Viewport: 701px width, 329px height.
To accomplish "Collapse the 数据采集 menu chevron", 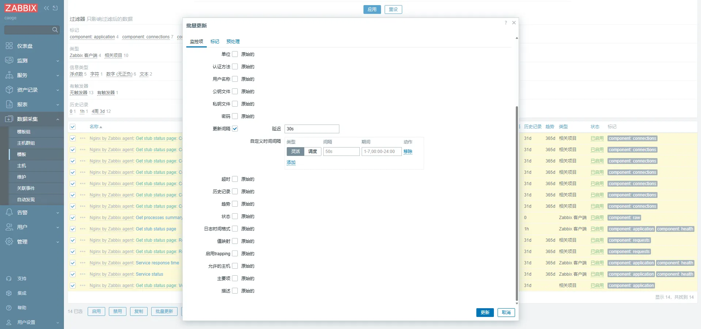I will click(x=58, y=119).
